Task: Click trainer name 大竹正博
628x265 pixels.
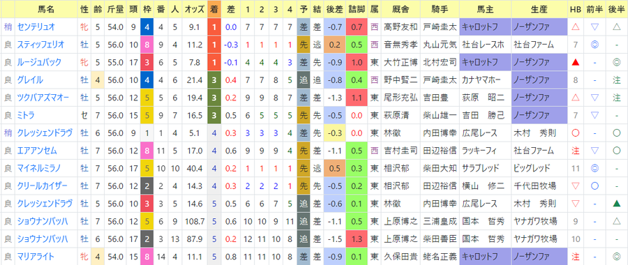Action: [x=401, y=63]
